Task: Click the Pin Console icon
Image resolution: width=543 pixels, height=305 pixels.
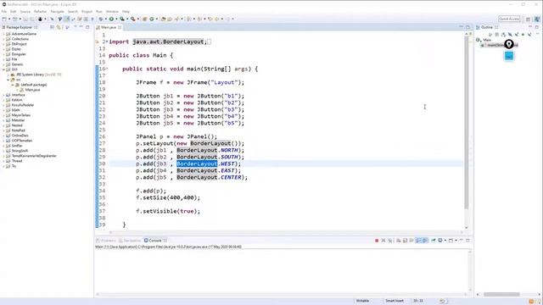Action: click(434, 241)
